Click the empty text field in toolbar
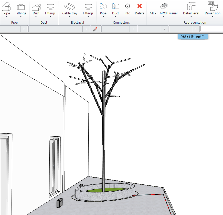 pyautogui.click(x=211, y=29)
